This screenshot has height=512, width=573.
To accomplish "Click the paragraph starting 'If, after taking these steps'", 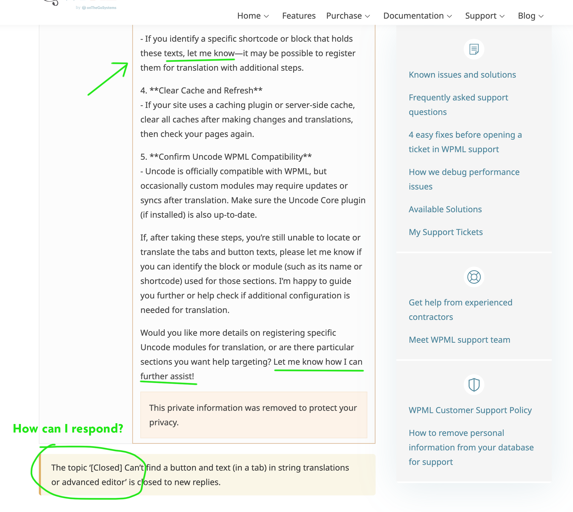I will (x=252, y=274).
